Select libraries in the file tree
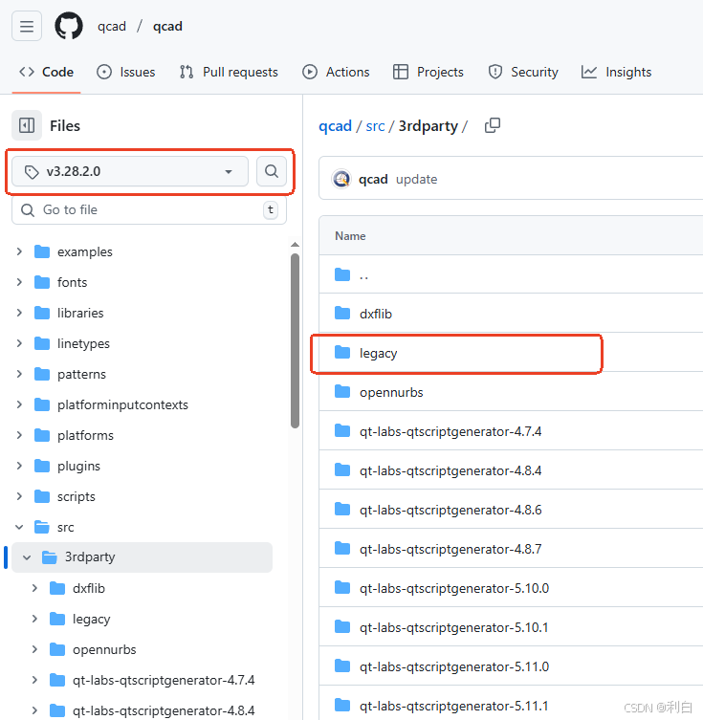This screenshot has height=720, width=703. click(80, 313)
